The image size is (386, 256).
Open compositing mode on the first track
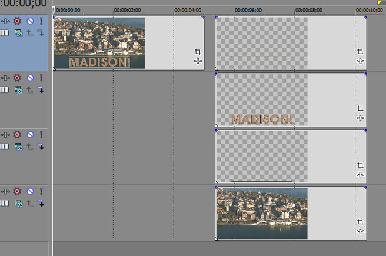tap(18, 33)
